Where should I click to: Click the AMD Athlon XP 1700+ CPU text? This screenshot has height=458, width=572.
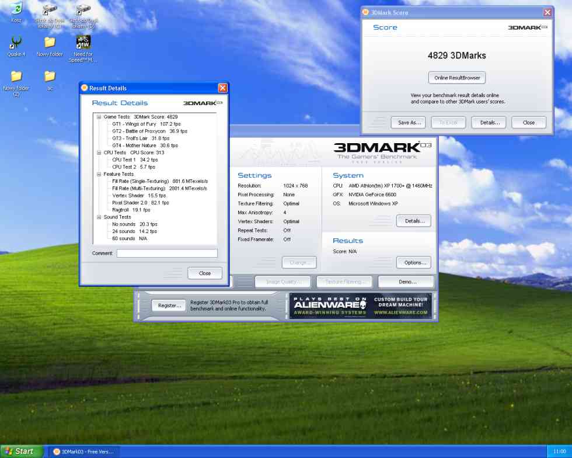click(x=390, y=186)
